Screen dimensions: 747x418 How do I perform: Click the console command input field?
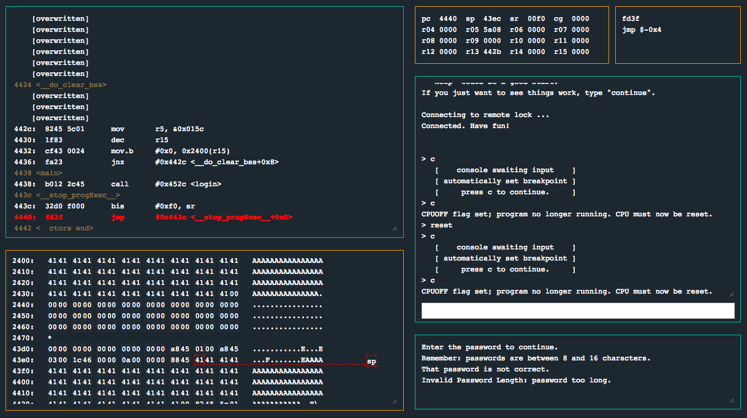577,311
